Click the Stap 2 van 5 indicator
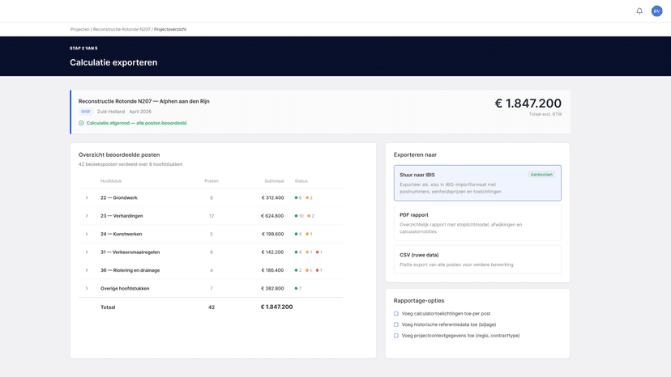Screen dimensions: 671x377 (83, 49)
